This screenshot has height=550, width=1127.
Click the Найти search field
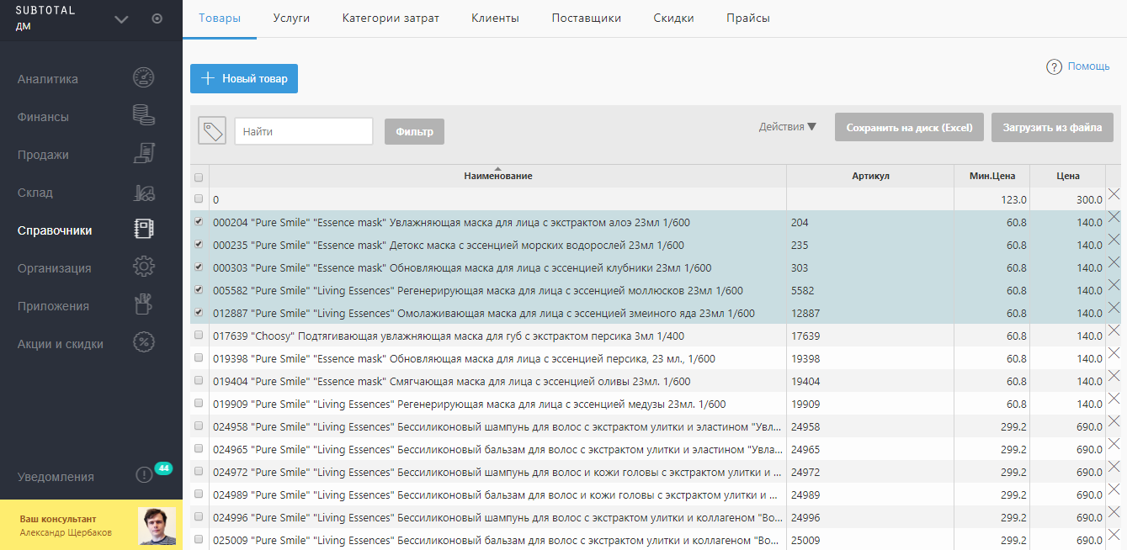tap(304, 131)
